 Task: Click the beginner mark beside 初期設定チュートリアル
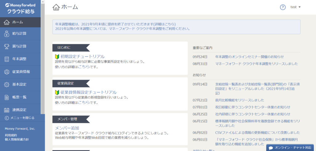coord(57,56)
